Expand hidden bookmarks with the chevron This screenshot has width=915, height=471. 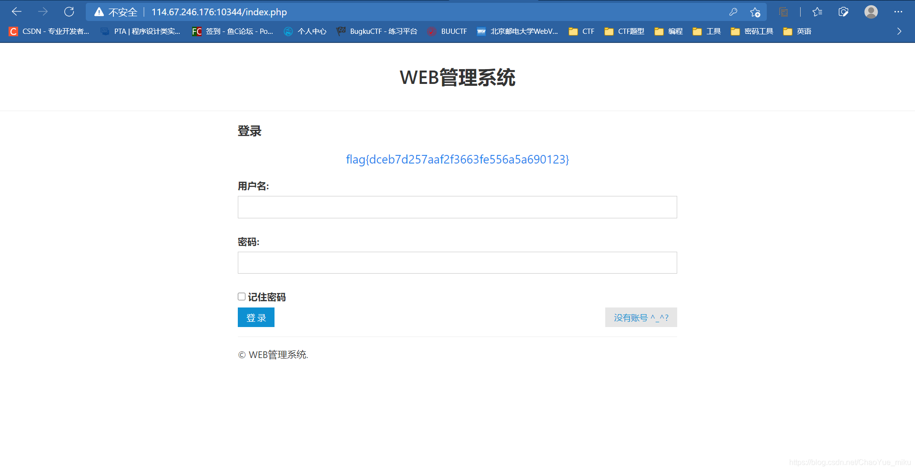click(899, 31)
